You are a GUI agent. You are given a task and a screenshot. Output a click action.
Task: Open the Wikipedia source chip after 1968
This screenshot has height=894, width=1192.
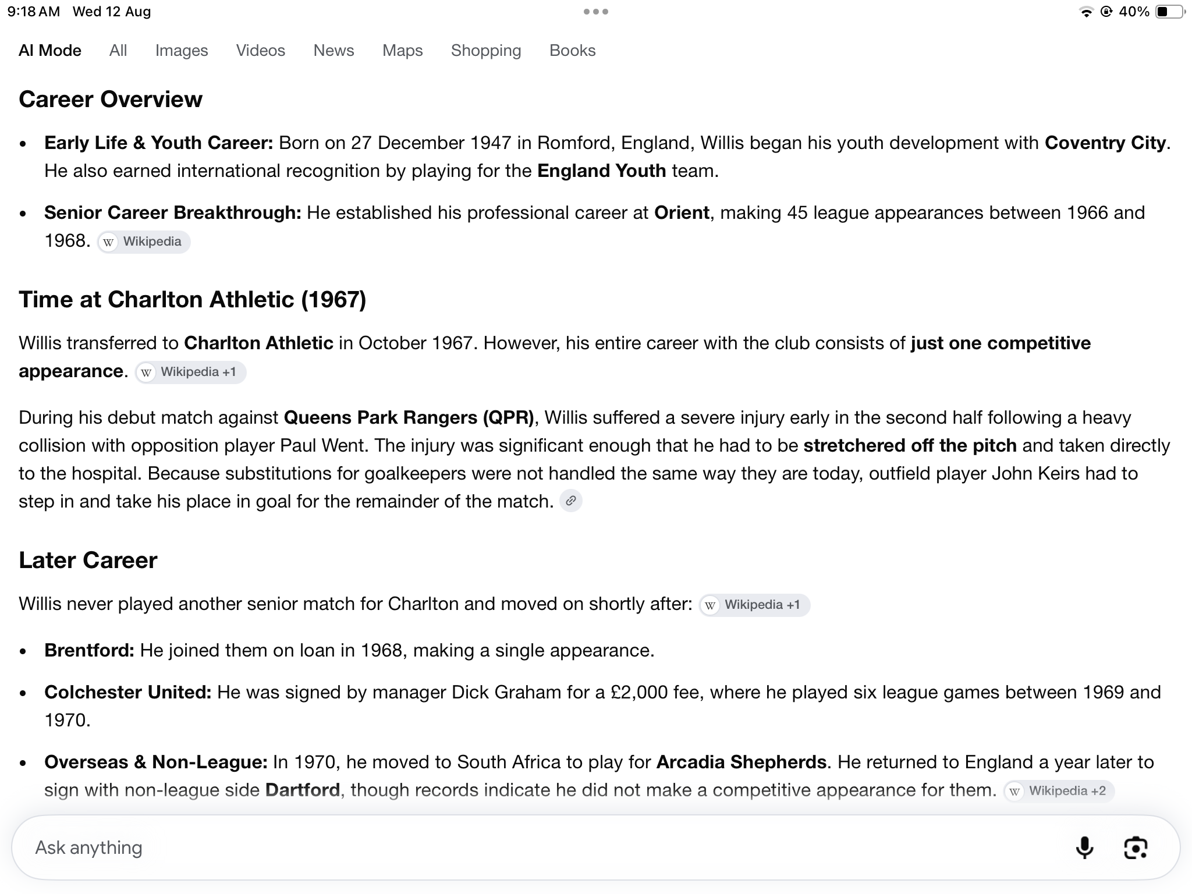(x=144, y=242)
